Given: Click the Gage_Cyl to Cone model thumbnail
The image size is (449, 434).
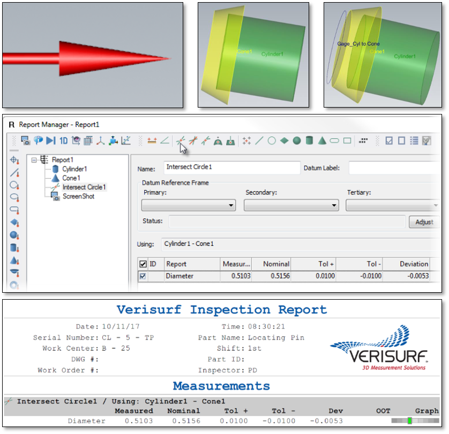Looking at the screenshot, I should (383, 55).
